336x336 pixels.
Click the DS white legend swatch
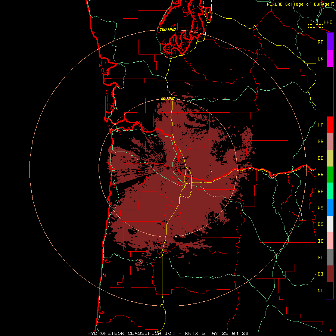330,224
